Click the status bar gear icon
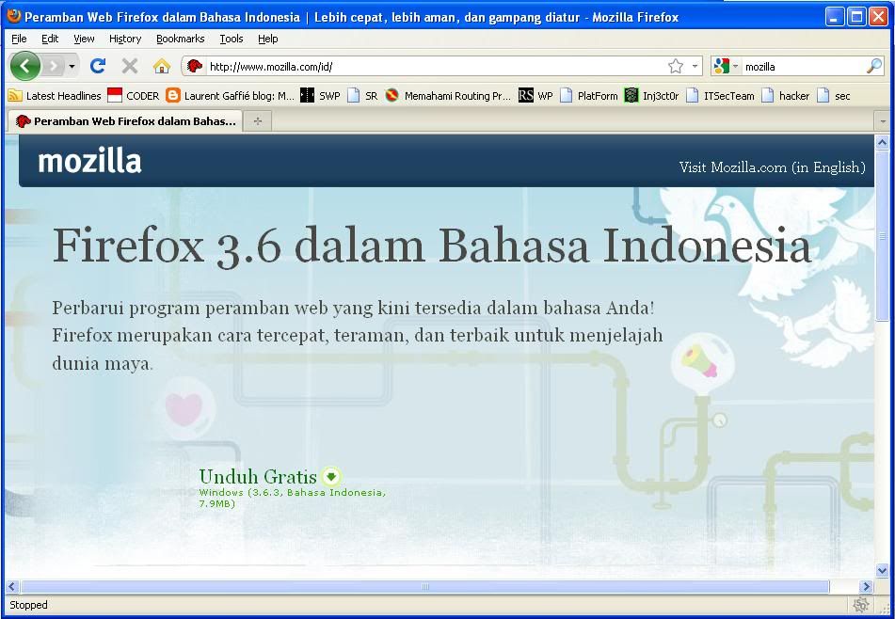 click(x=861, y=605)
